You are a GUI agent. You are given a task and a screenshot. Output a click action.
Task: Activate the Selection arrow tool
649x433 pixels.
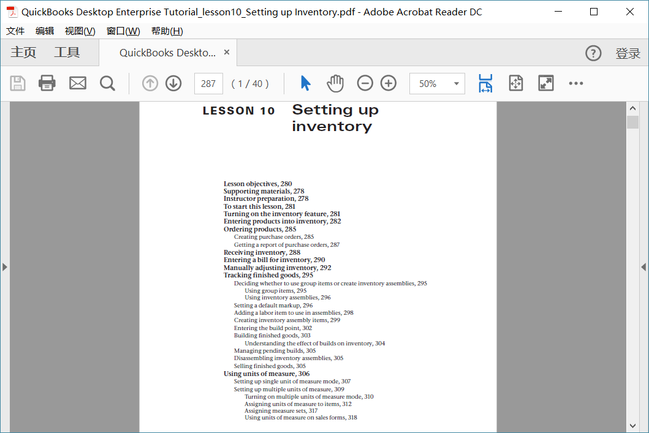click(x=305, y=83)
